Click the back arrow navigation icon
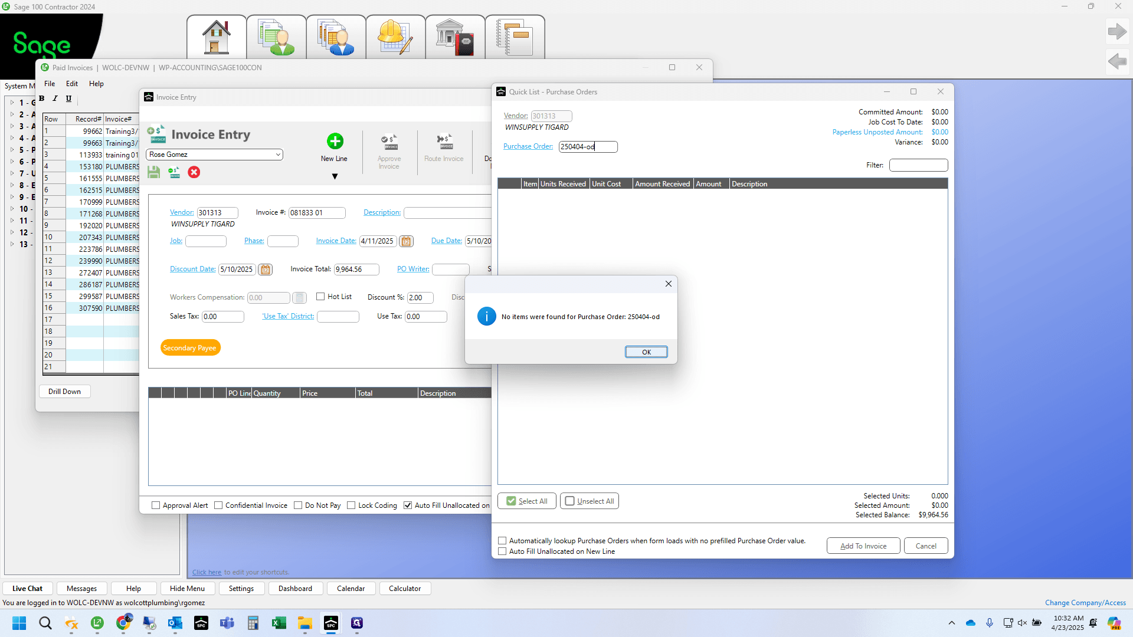The image size is (1133, 637). click(1117, 61)
